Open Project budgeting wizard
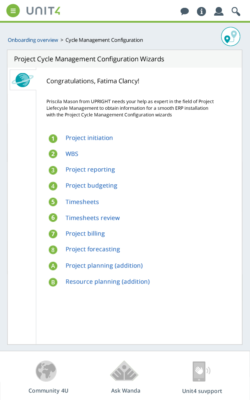 (x=91, y=186)
